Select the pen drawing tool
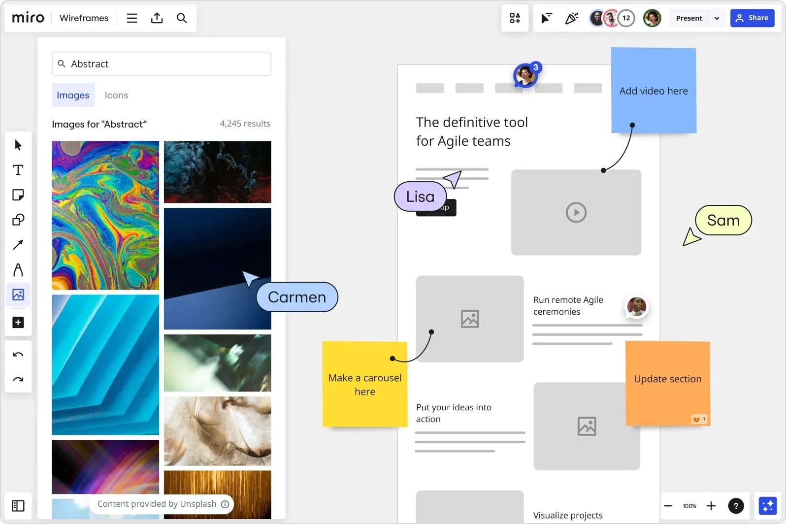The width and height of the screenshot is (786, 524). click(18, 270)
